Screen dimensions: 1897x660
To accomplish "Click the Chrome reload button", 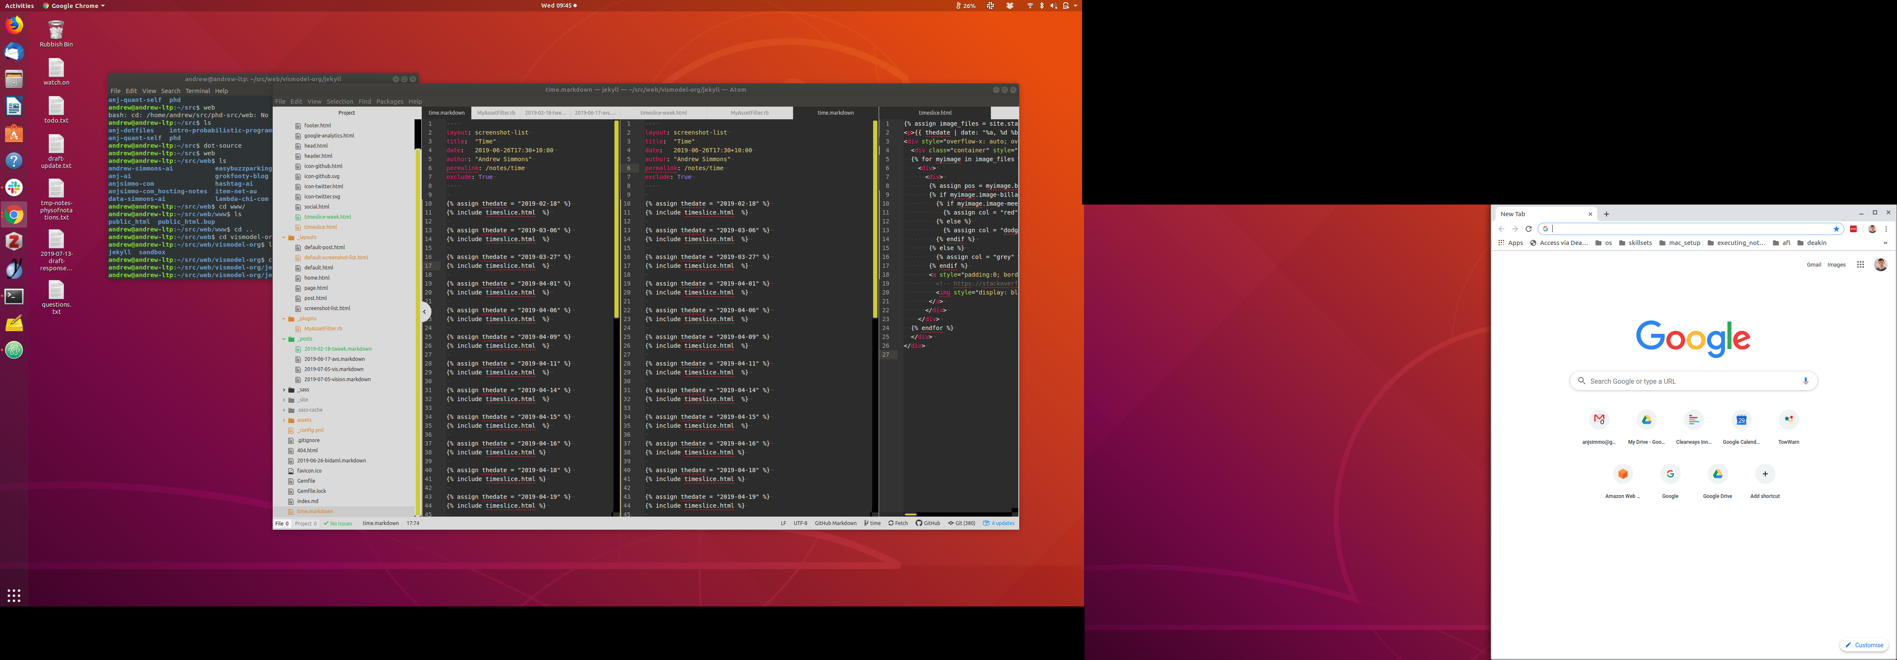I will pos(1528,229).
